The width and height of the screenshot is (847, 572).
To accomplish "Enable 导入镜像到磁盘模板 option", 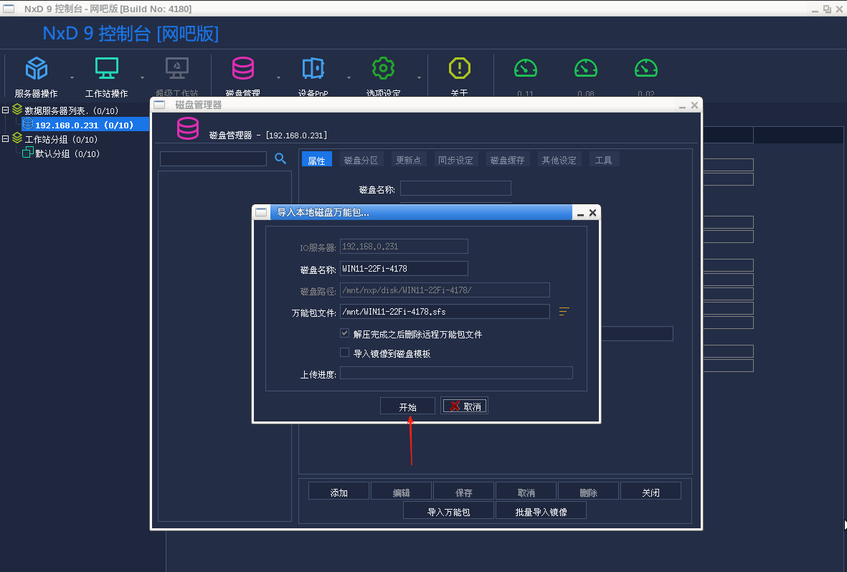I will point(345,352).
